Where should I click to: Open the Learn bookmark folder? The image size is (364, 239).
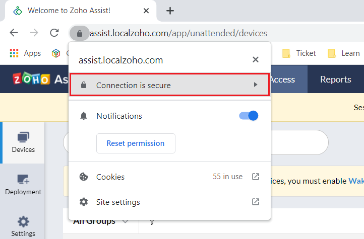[344, 53]
